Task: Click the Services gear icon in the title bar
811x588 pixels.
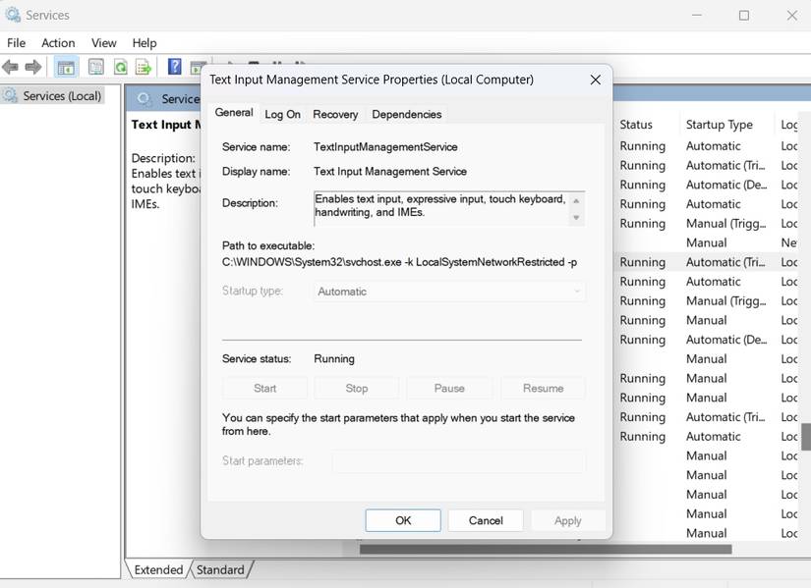Action: (15, 14)
